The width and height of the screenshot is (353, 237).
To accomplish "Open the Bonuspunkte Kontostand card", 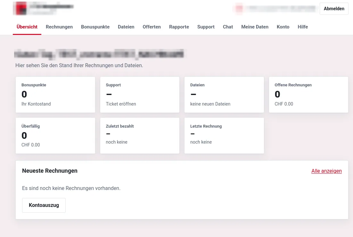I will tap(55, 95).
